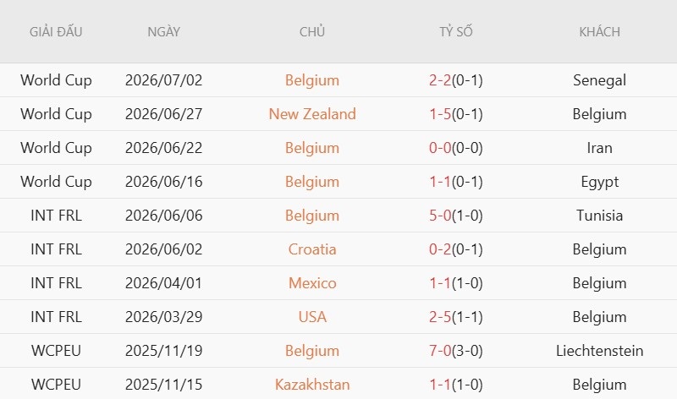
Task: Click the 7-0 score versus Liechtenstein
Action: point(440,351)
